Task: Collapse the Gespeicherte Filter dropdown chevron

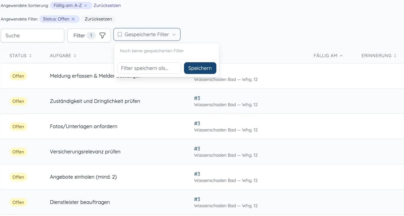Action: pos(174,35)
